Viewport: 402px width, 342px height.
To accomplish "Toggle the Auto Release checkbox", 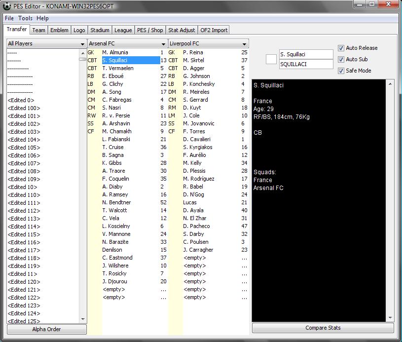I will [341, 48].
